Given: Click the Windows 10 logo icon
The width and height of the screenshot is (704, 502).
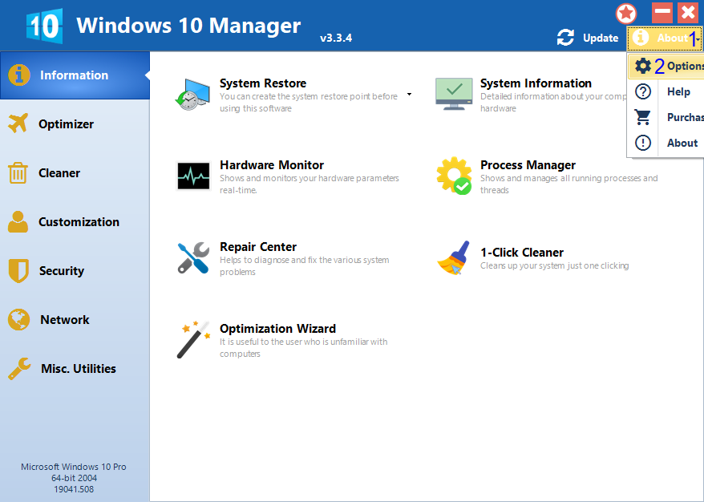Looking at the screenshot, I should [44, 26].
